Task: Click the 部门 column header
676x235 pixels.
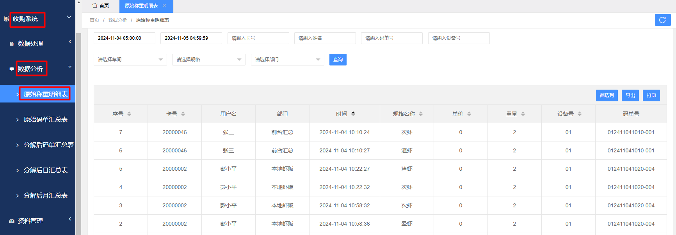Action: point(282,114)
